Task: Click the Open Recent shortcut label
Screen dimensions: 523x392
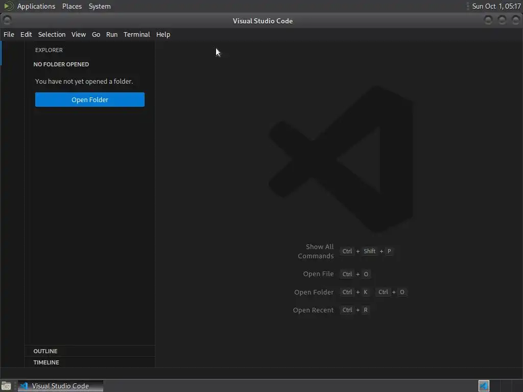Action: point(313,310)
